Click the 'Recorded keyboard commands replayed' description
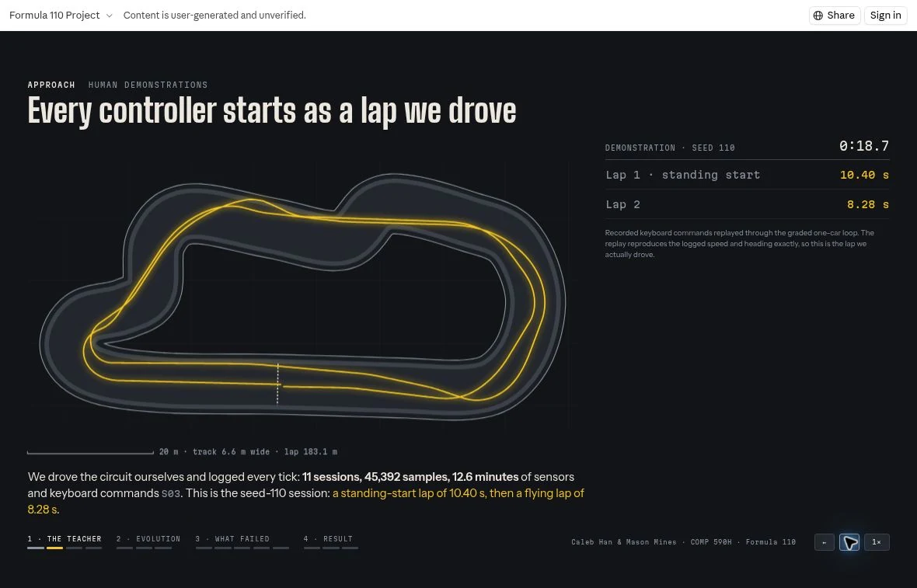Viewport: 917px width, 588px height. 739,244
